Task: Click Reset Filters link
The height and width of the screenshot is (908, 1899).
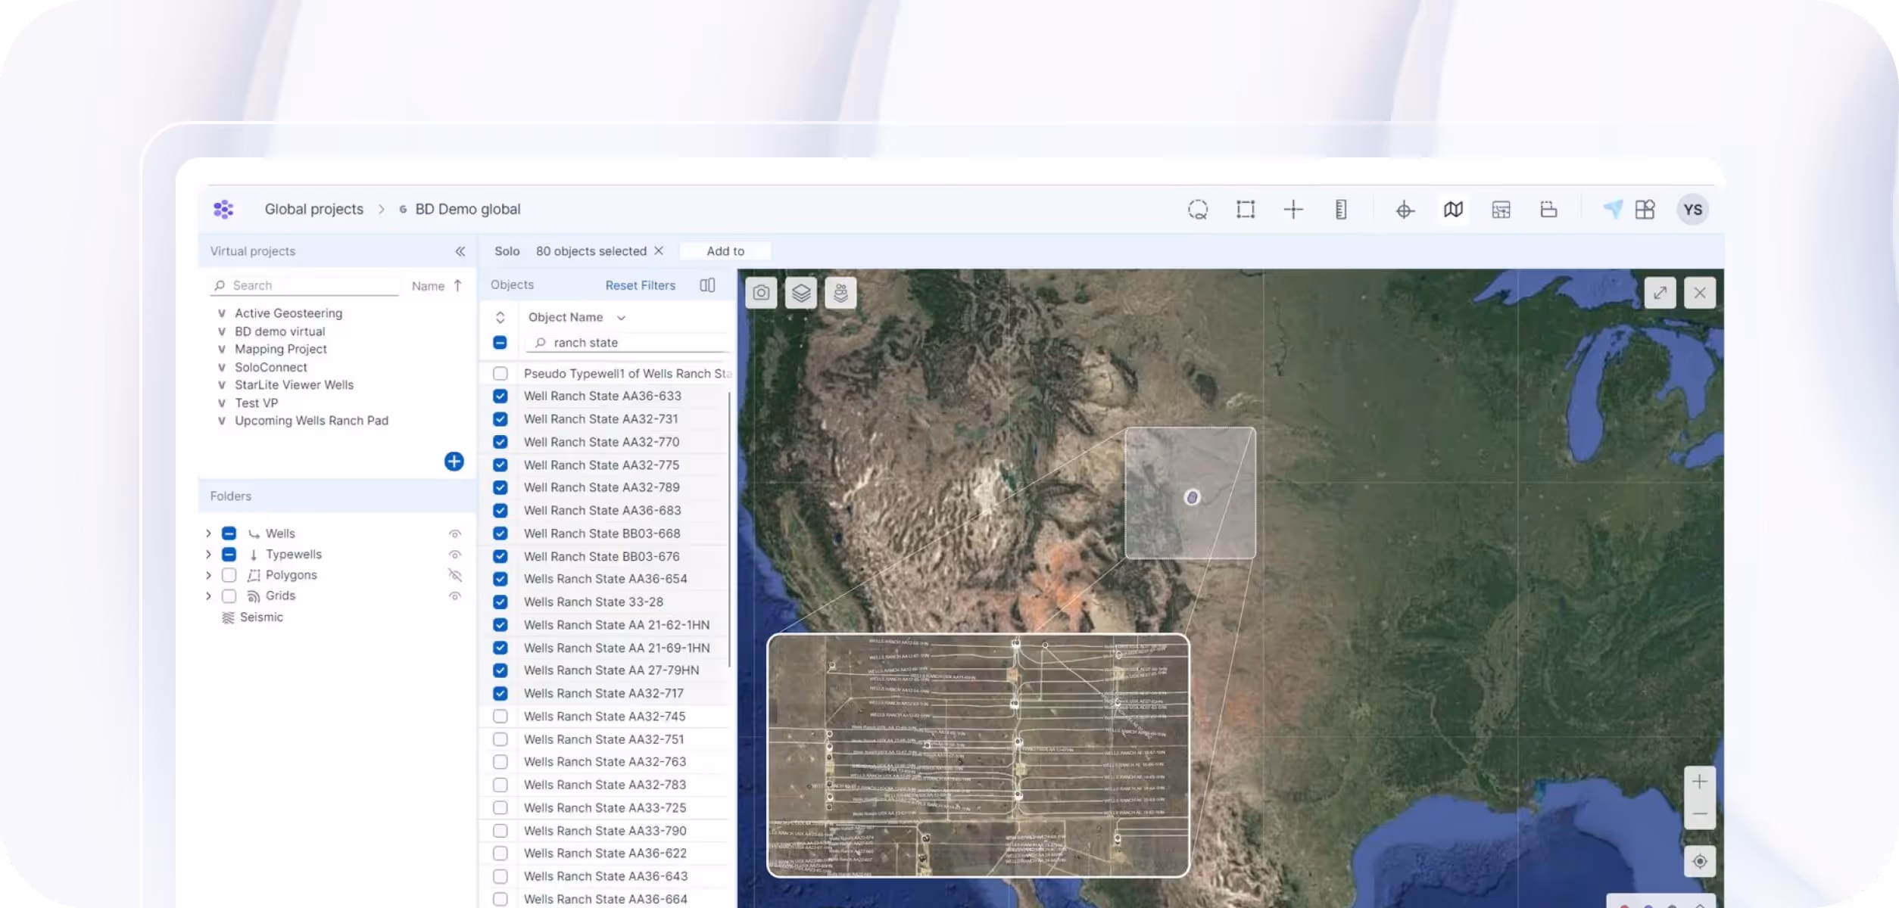Action: pos(641,285)
